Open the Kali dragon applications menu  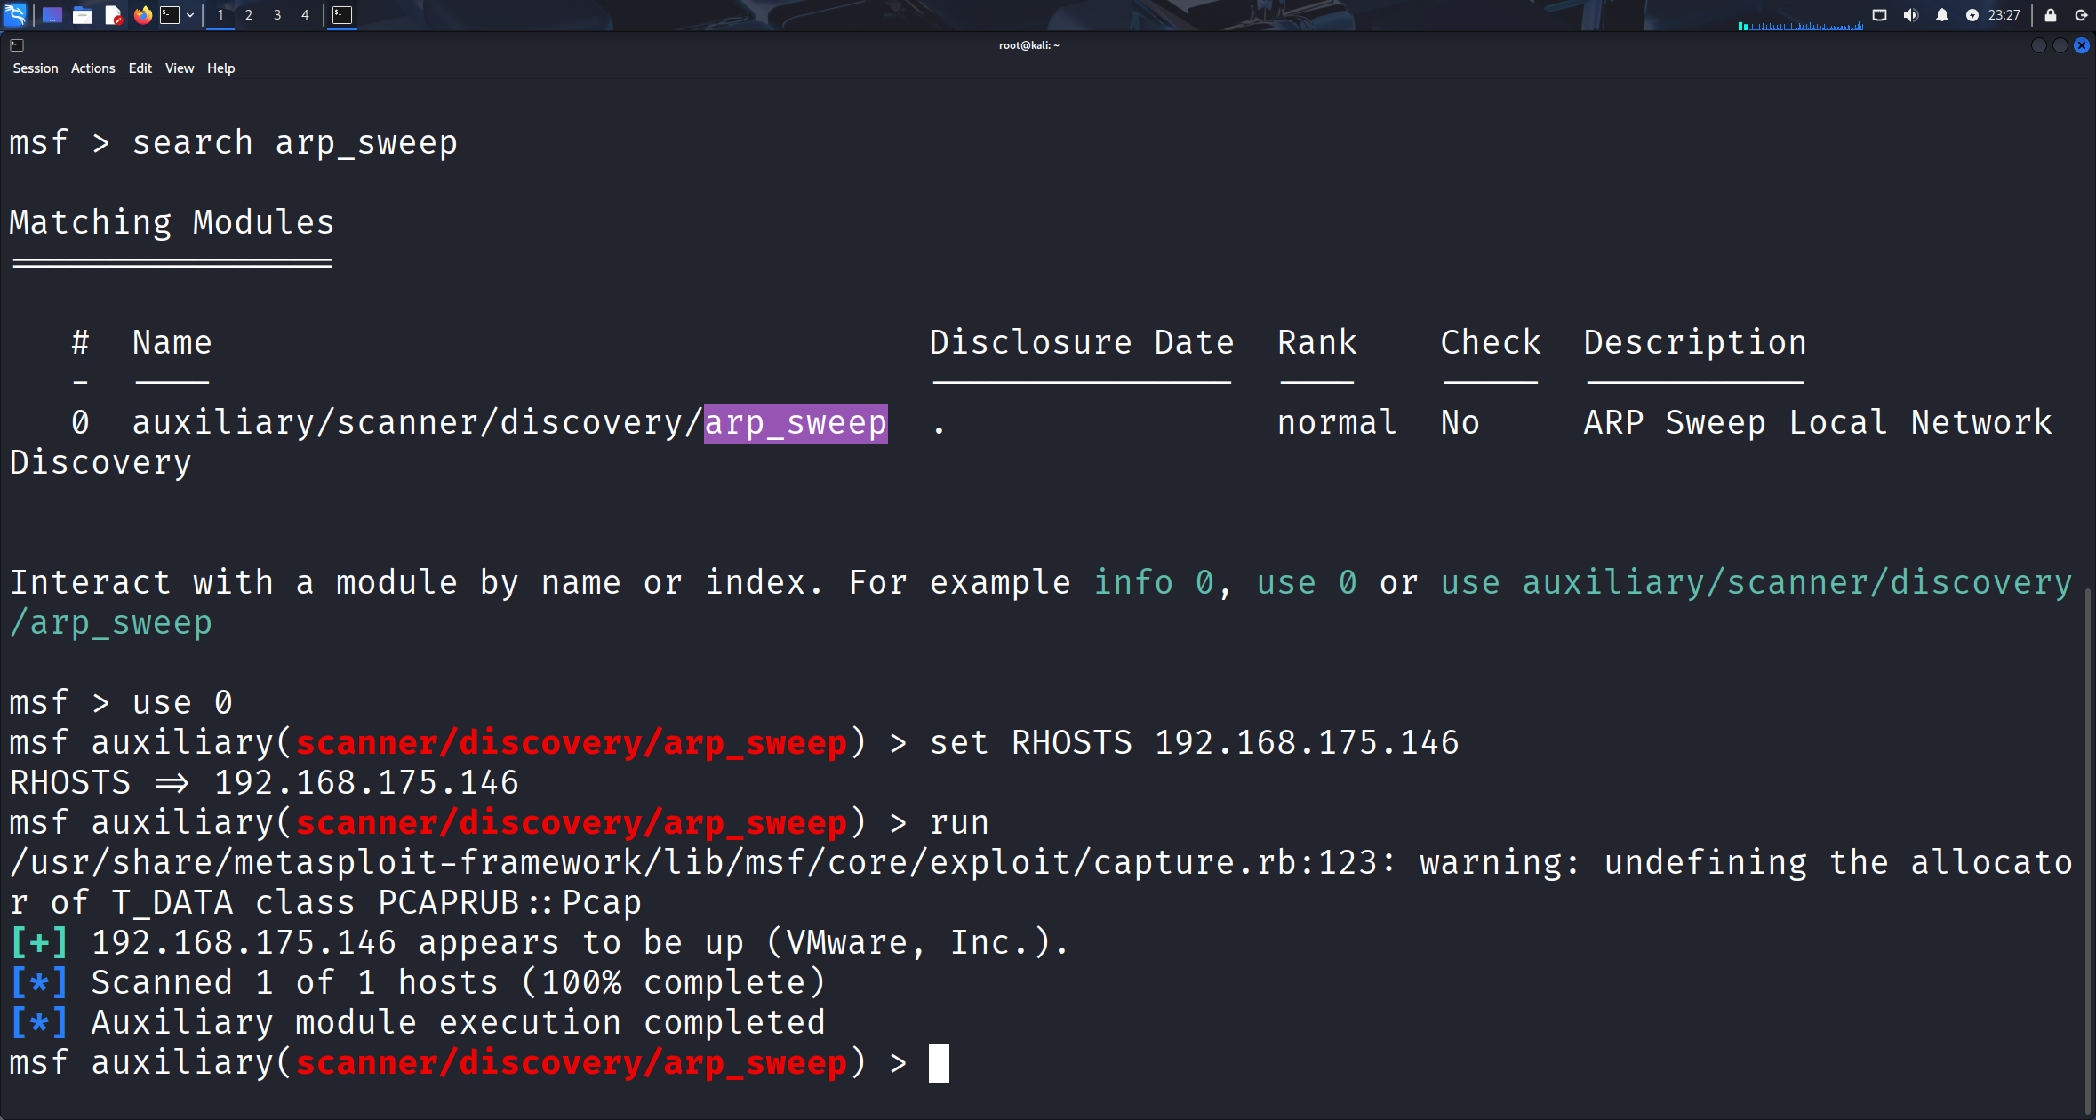[x=16, y=14]
